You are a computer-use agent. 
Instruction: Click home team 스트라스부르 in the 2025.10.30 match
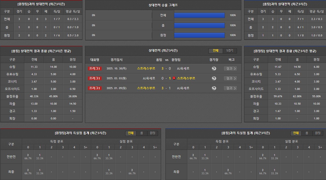point(146,69)
